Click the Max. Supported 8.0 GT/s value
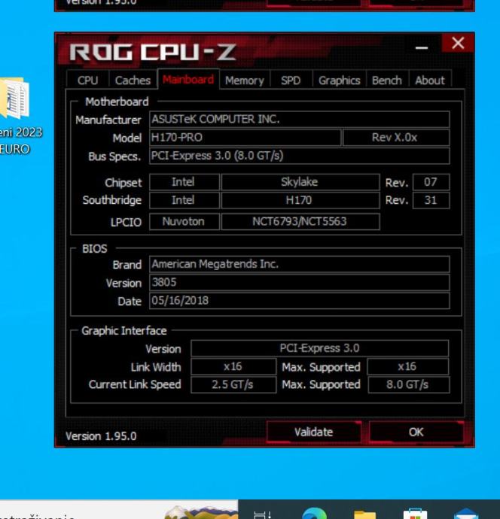Image resolution: width=500 pixels, height=519 pixels. tap(409, 384)
